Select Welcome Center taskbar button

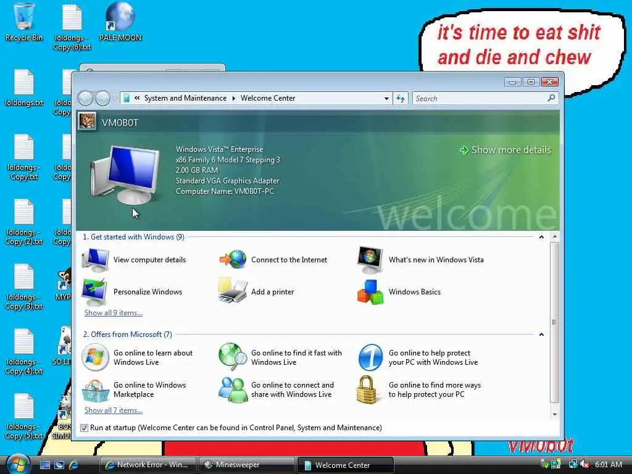[x=346, y=465]
